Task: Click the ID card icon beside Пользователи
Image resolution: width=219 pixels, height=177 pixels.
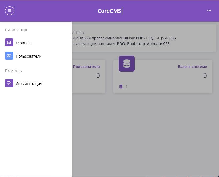Action: (x=9, y=56)
